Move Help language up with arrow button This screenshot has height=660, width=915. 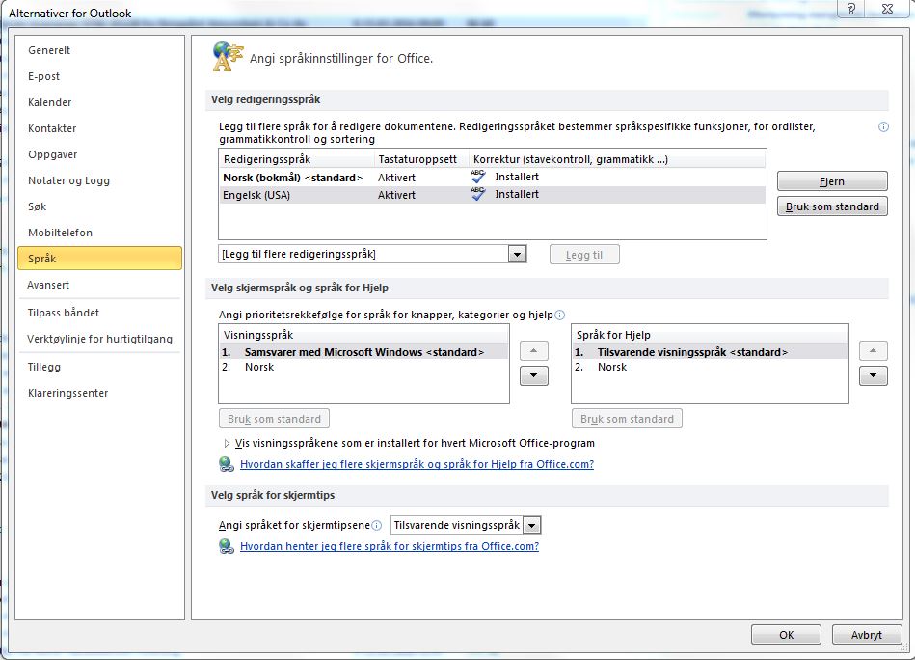point(873,350)
